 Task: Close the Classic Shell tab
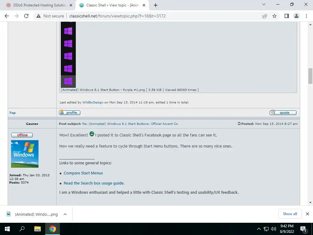tap(144, 5)
